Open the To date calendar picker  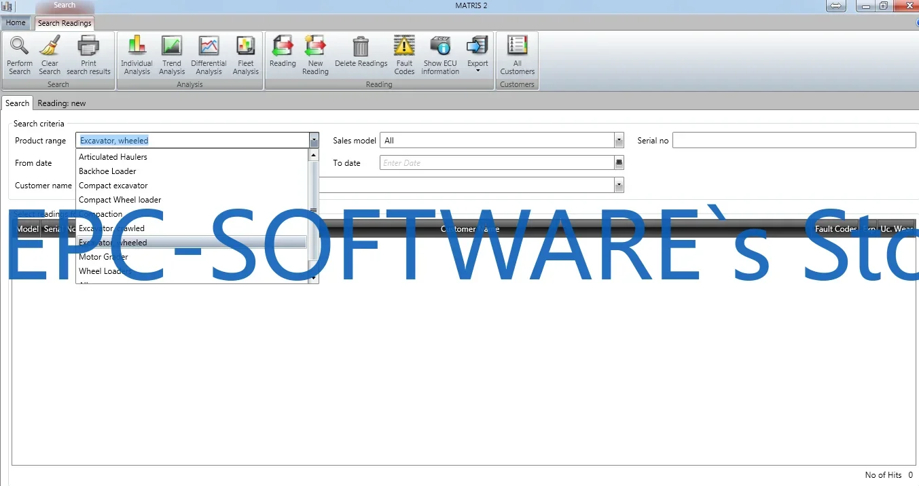[x=619, y=162]
